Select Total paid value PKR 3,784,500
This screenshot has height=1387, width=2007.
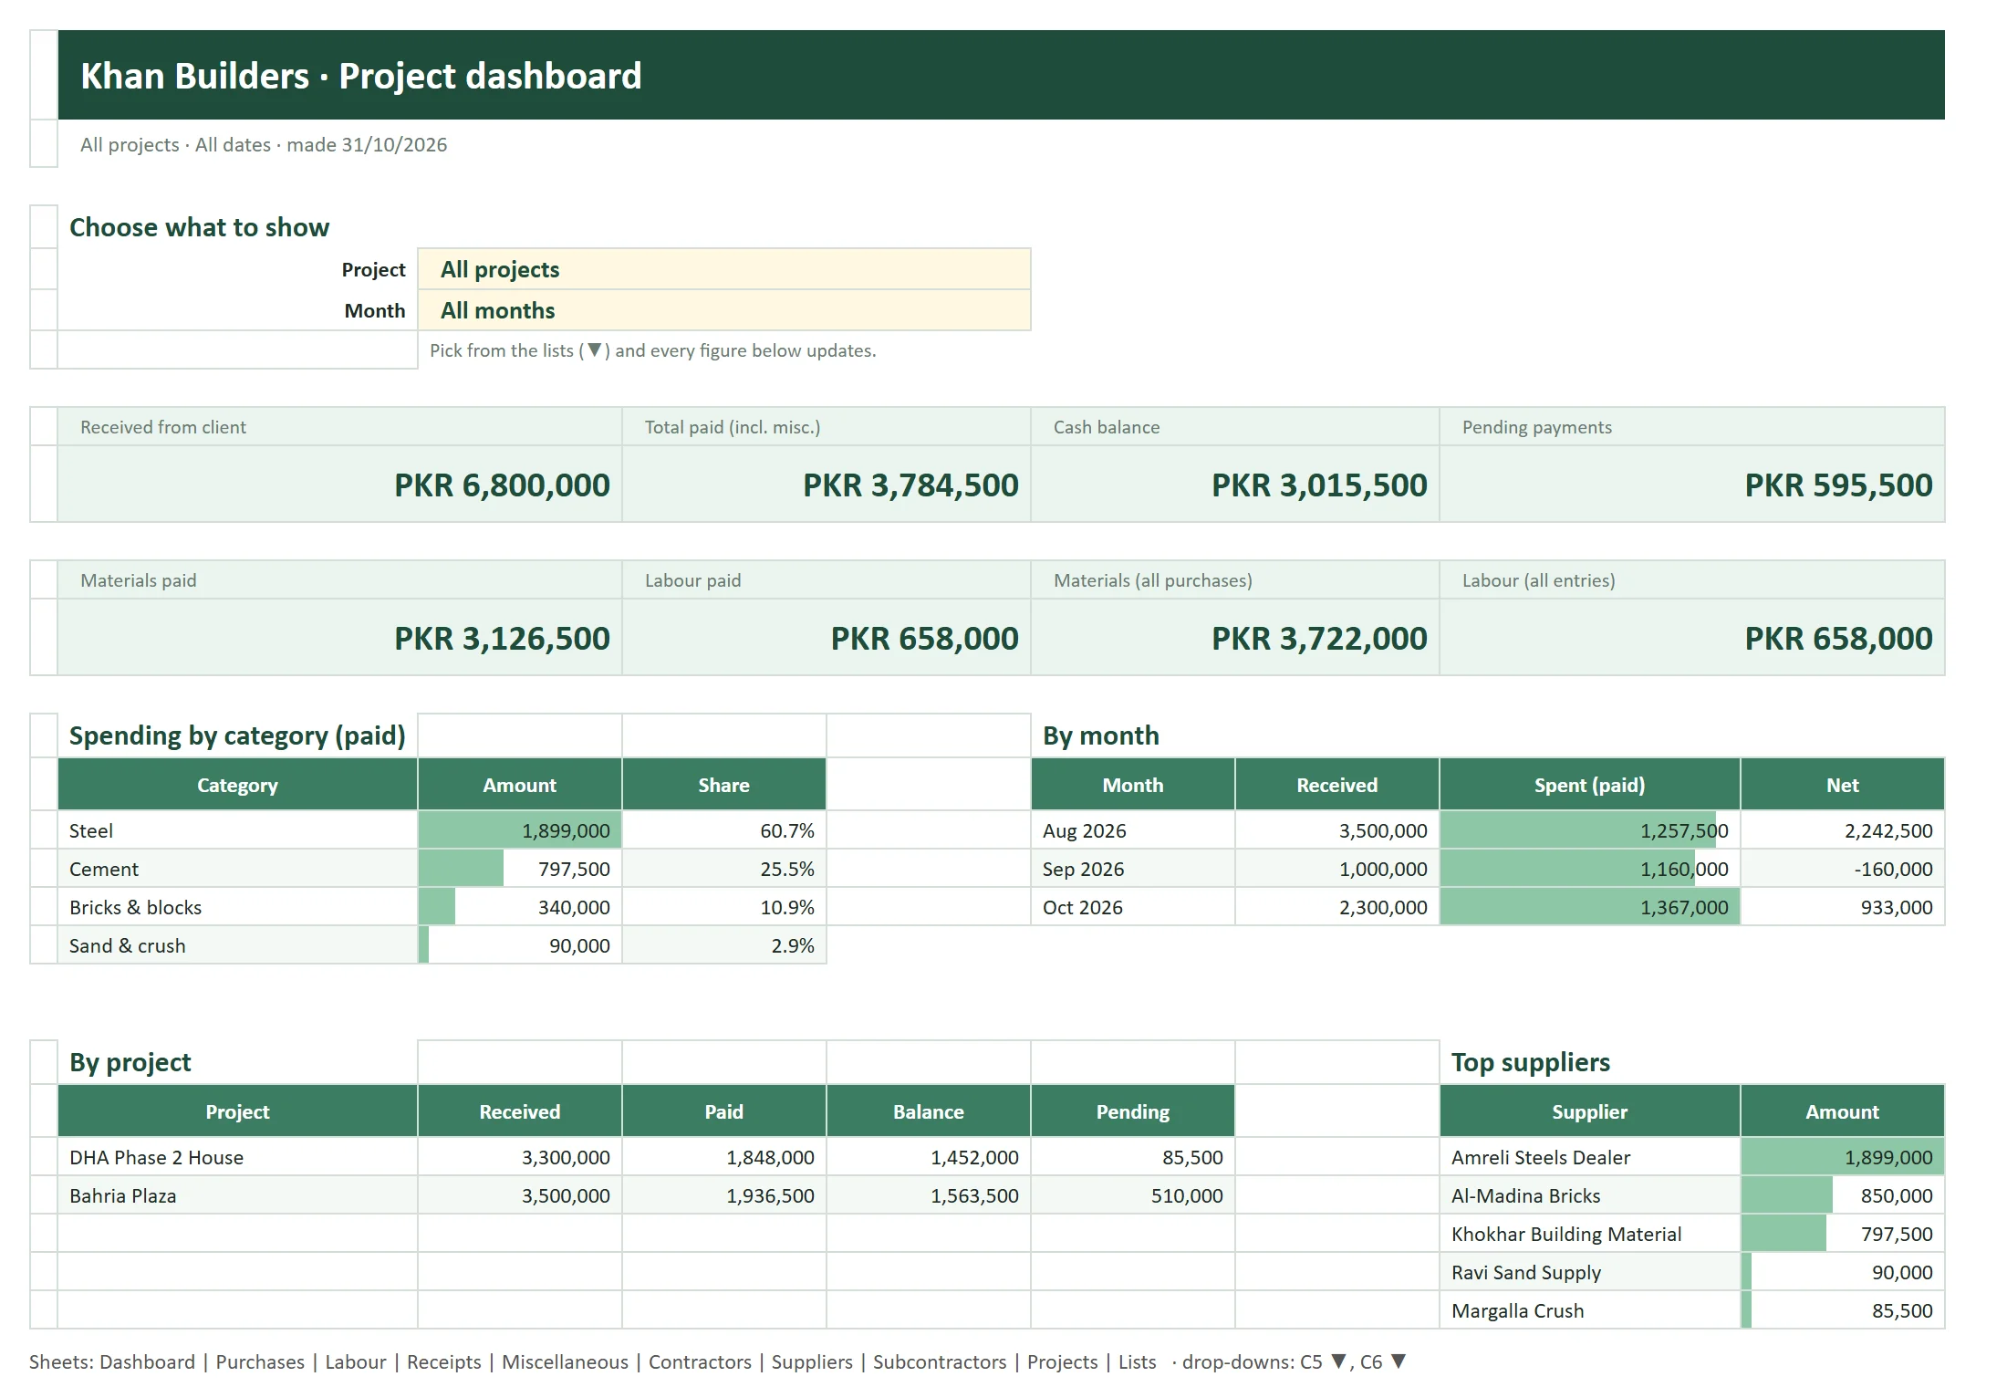point(827,485)
